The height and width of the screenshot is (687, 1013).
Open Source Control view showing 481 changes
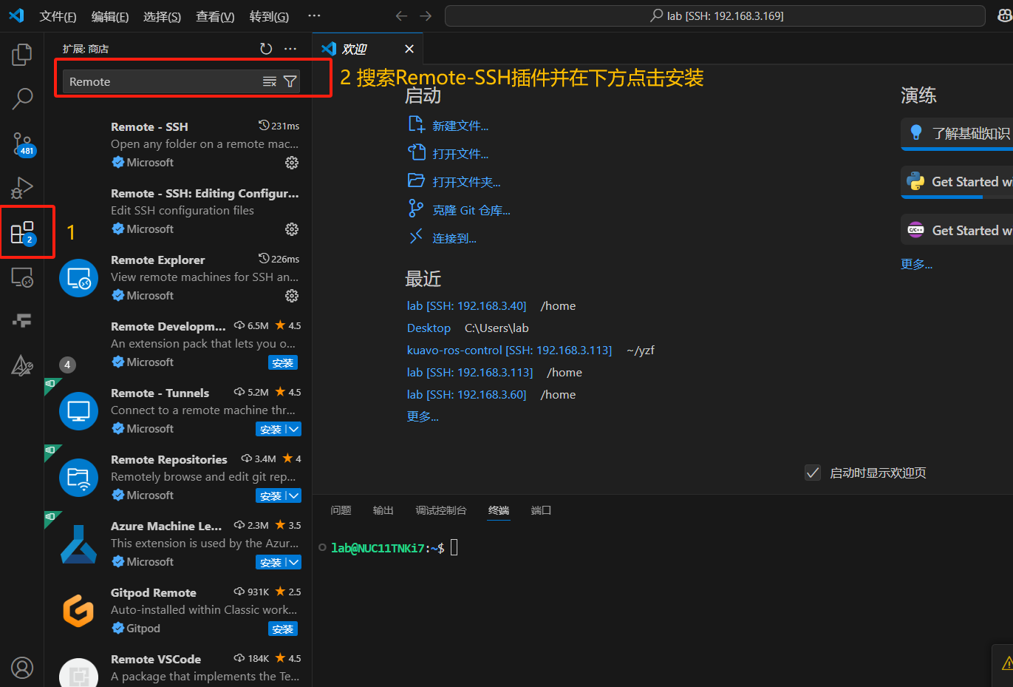click(22, 143)
